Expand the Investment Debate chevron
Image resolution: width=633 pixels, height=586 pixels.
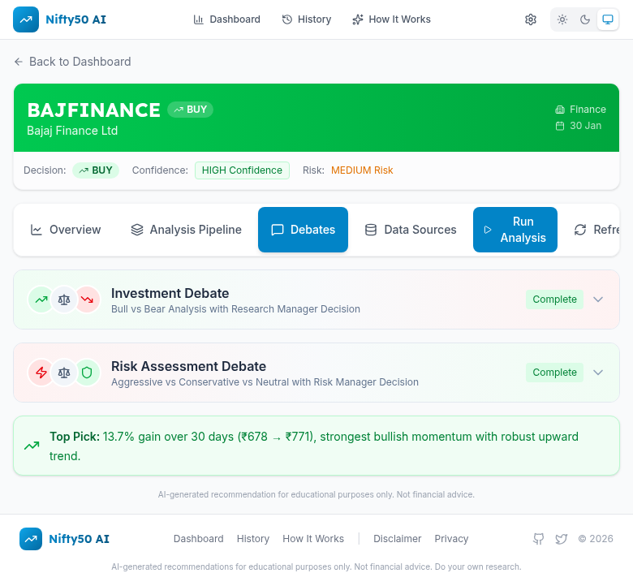[x=598, y=299]
